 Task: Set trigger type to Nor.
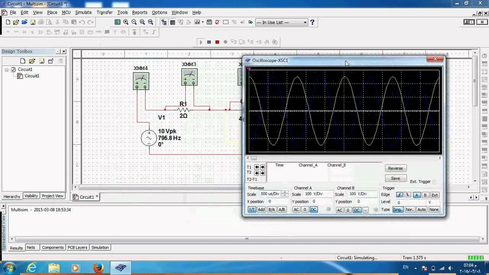(x=410, y=210)
